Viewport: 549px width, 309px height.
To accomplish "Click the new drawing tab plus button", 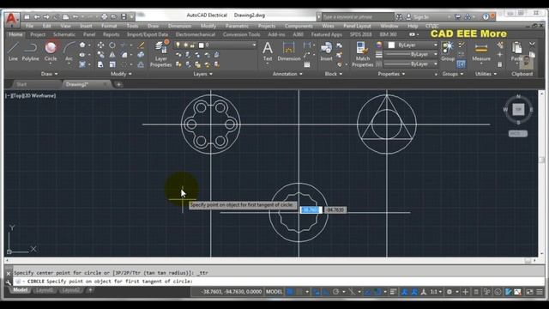I will click(118, 84).
